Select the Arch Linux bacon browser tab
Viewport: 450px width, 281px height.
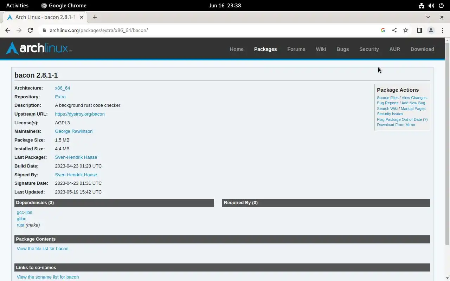point(45,17)
